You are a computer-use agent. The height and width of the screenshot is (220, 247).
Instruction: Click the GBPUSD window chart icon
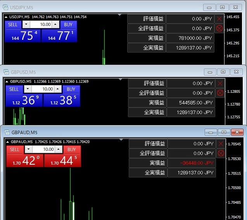[6, 72]
